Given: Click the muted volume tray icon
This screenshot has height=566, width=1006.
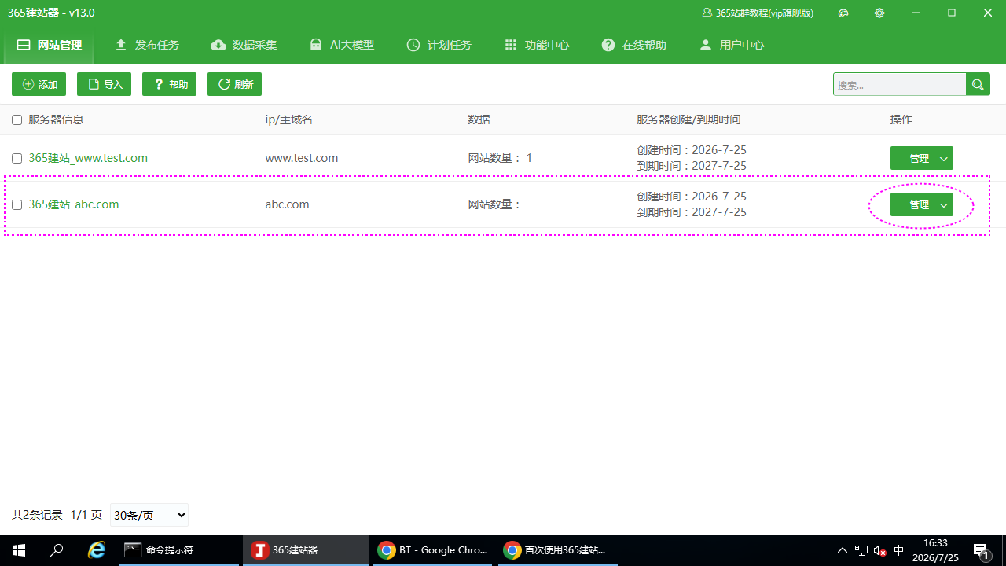Looking at the screenshot, I should coord(880,550).
